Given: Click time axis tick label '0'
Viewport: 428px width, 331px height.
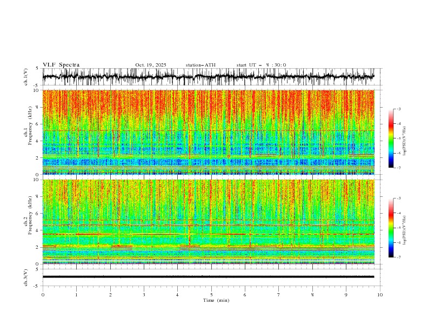Looking at the screenshot, I should click(x=43, y=295).
